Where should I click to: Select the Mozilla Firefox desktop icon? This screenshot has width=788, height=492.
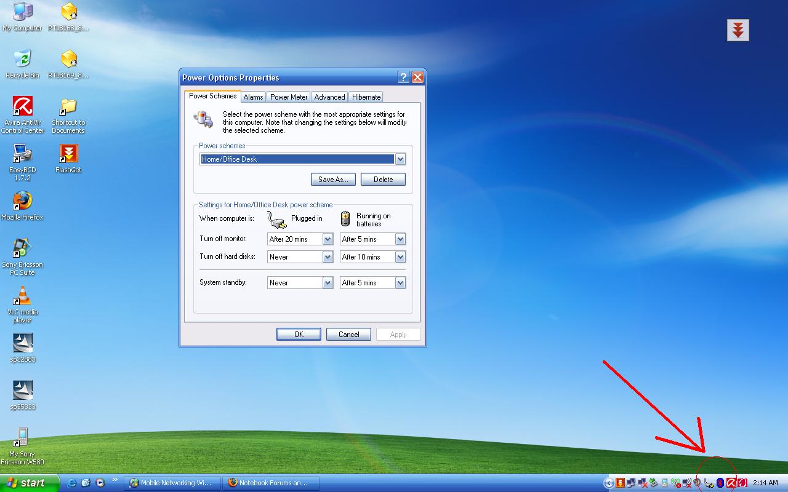(23, 206)
